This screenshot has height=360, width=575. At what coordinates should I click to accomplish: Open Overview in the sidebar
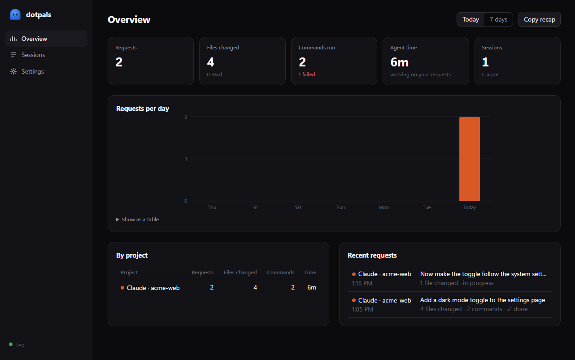pos(46,39)
